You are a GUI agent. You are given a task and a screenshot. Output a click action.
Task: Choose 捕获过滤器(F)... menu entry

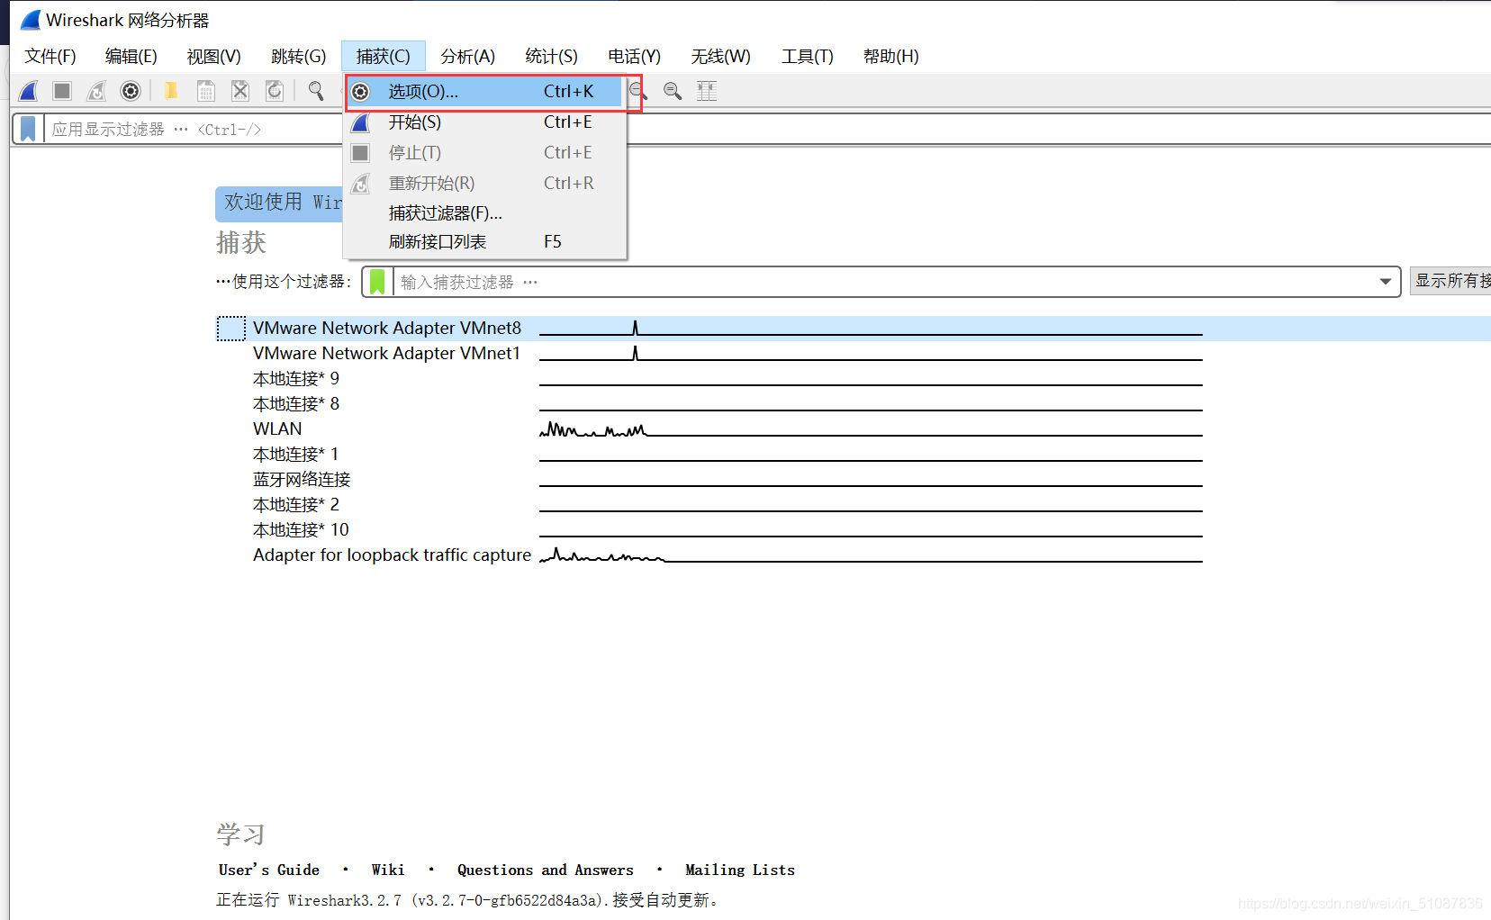coord(484,213)
